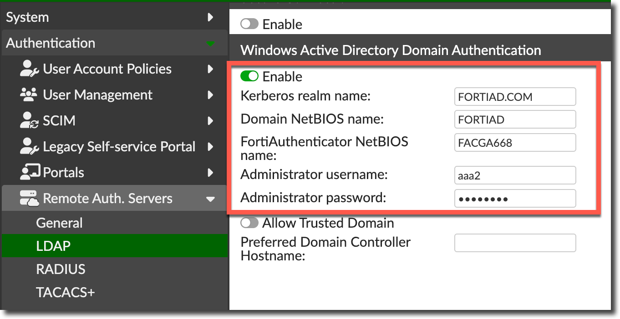Click the Administrator password field
Viewport: 620px width, 319px height.
(515, 199)
